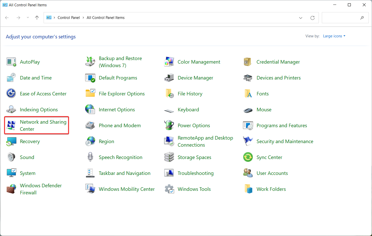Click the Internet Options globe icon
Viewport: 372px width, 236px height.
coord(90,110)
